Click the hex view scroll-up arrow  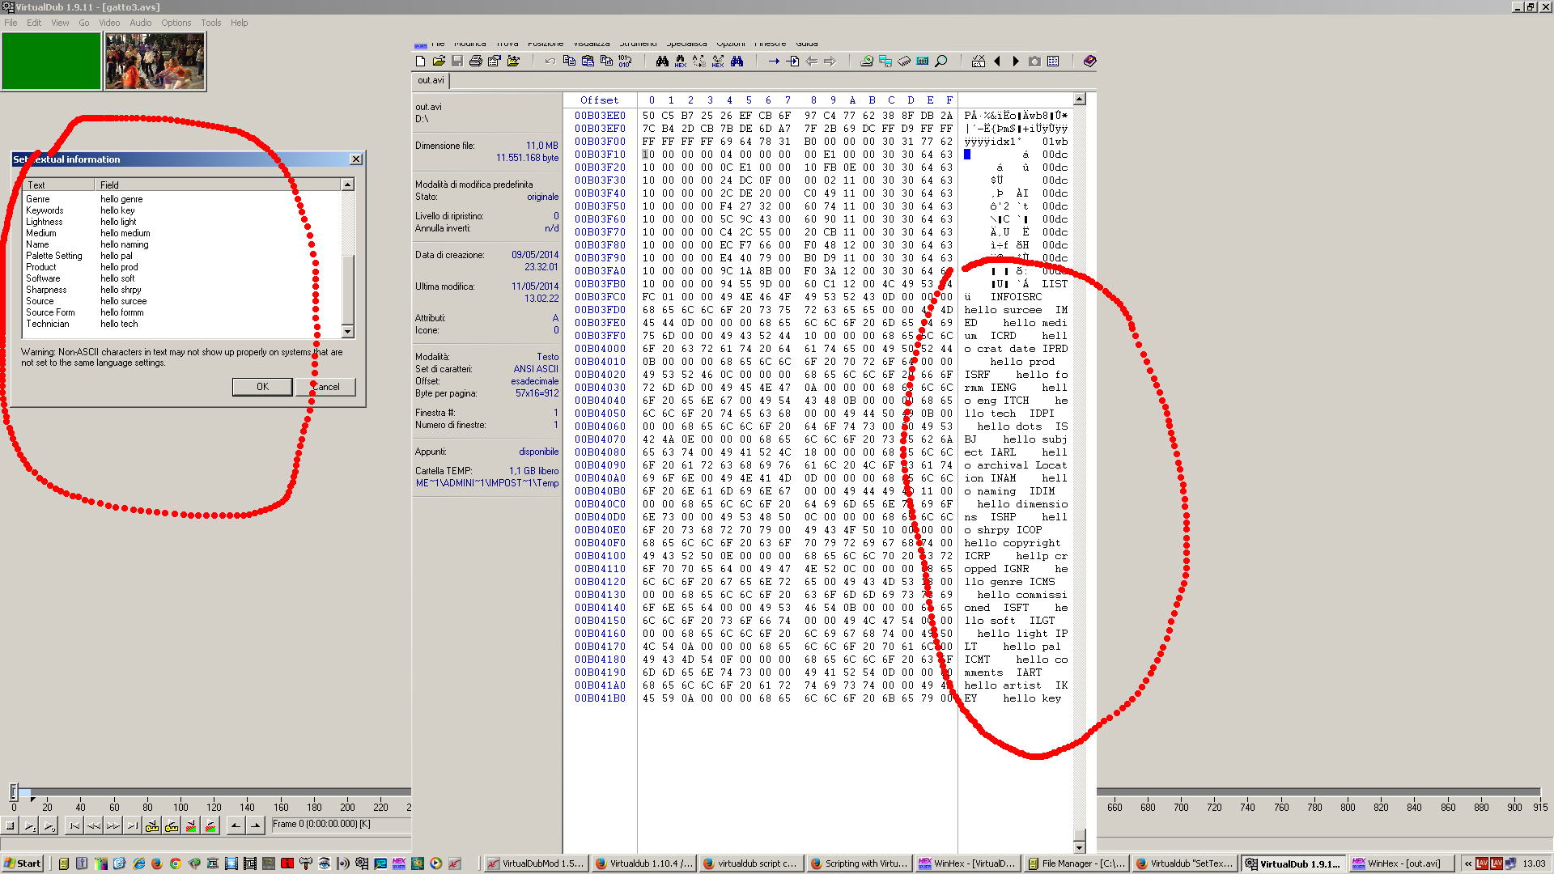(x=1079, y=100)
